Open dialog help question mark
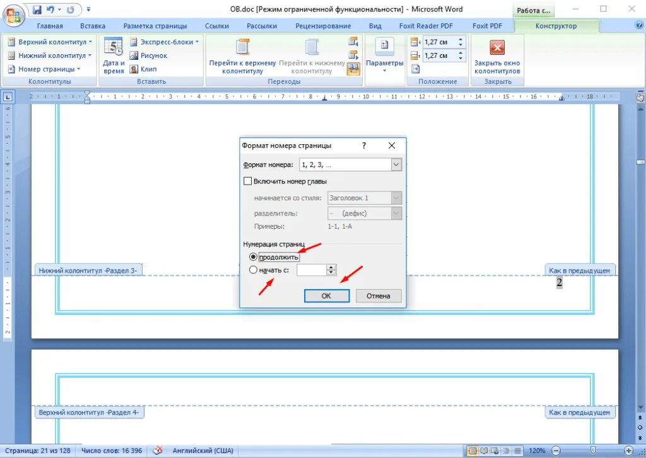646x458 pixels. tap(364, 146)
